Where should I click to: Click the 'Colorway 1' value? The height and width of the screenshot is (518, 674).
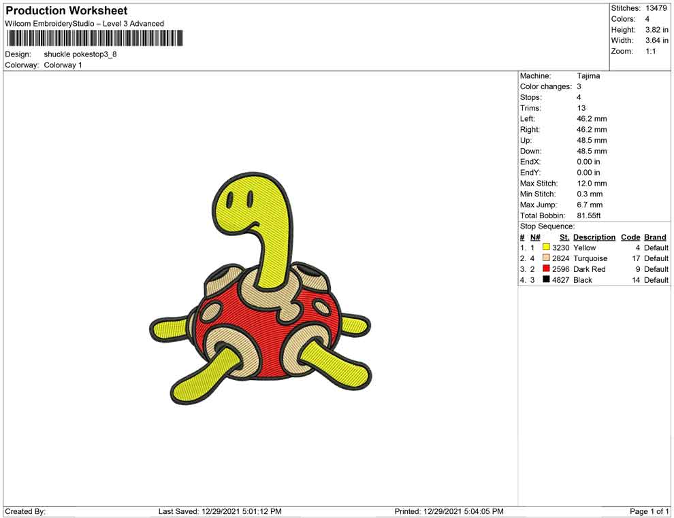tap(63, 65)
